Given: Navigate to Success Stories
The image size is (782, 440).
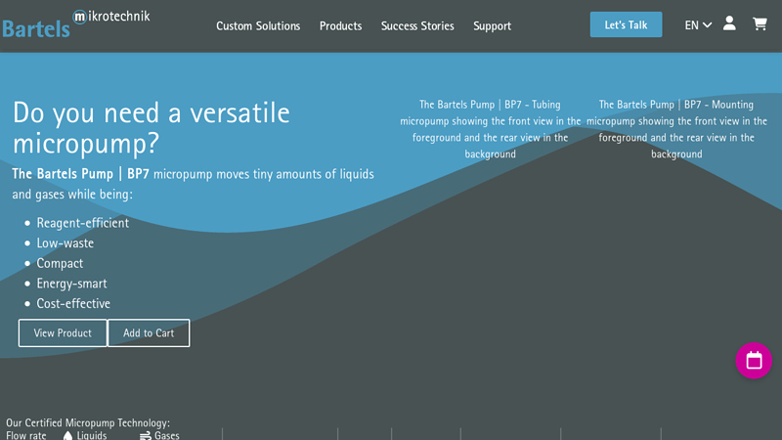Looking at the screenshot, I should click(x=417, y=25).
